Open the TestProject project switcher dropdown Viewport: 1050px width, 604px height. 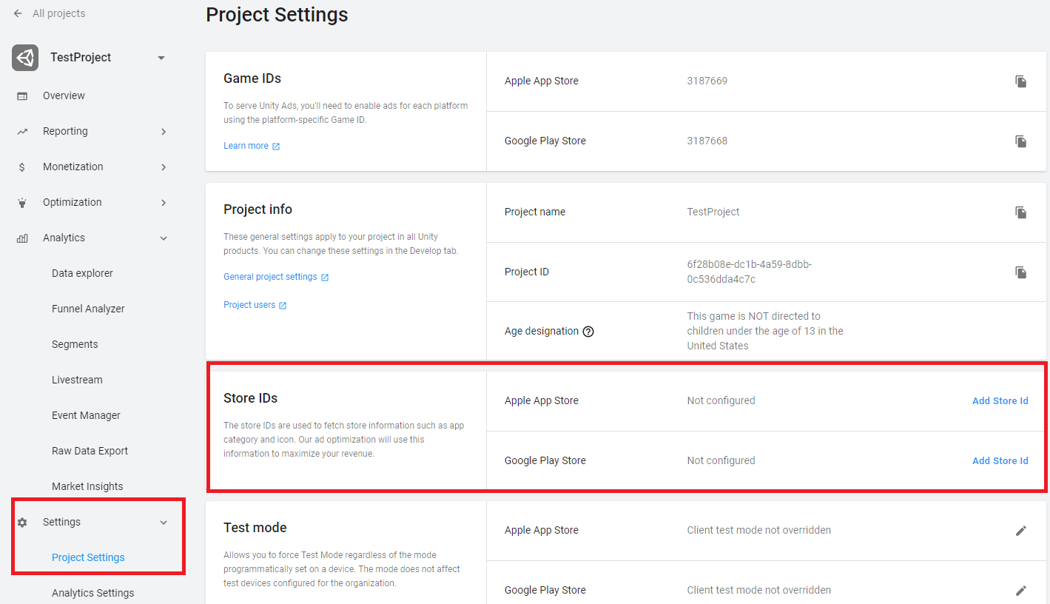(x=161, y=58)
